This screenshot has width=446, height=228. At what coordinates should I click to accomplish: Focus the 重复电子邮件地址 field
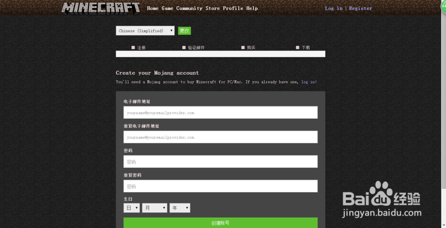[x=220, y=137]
